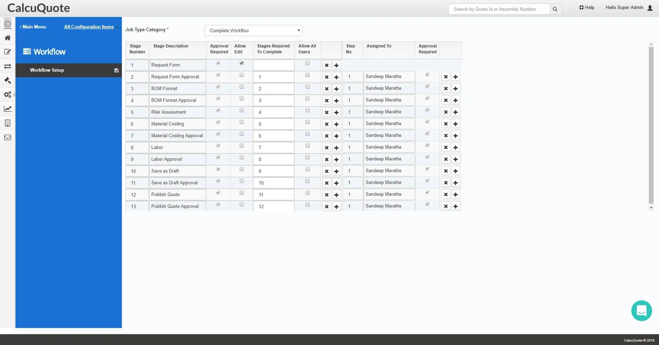Edit the Labor stage description field
This screenshot has width=659, height=345.
177,148
